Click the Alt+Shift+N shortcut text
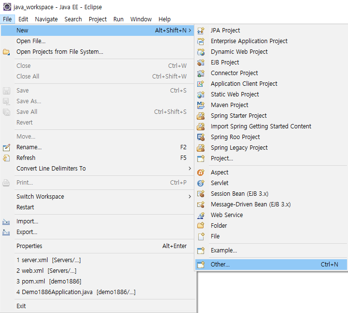 click(x=171, y=31)
